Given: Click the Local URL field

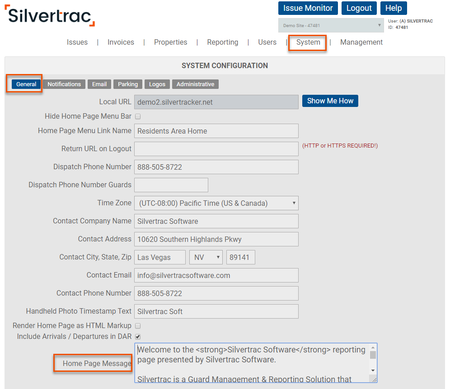Looking at the screenshot, I should (x=216, y=102).
